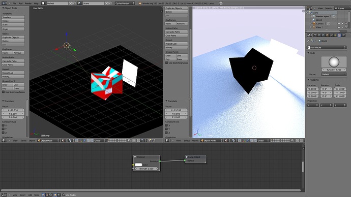Open the Texture properties tab icon
Screen dimensions: 351x197
click(x=339, y=36)
